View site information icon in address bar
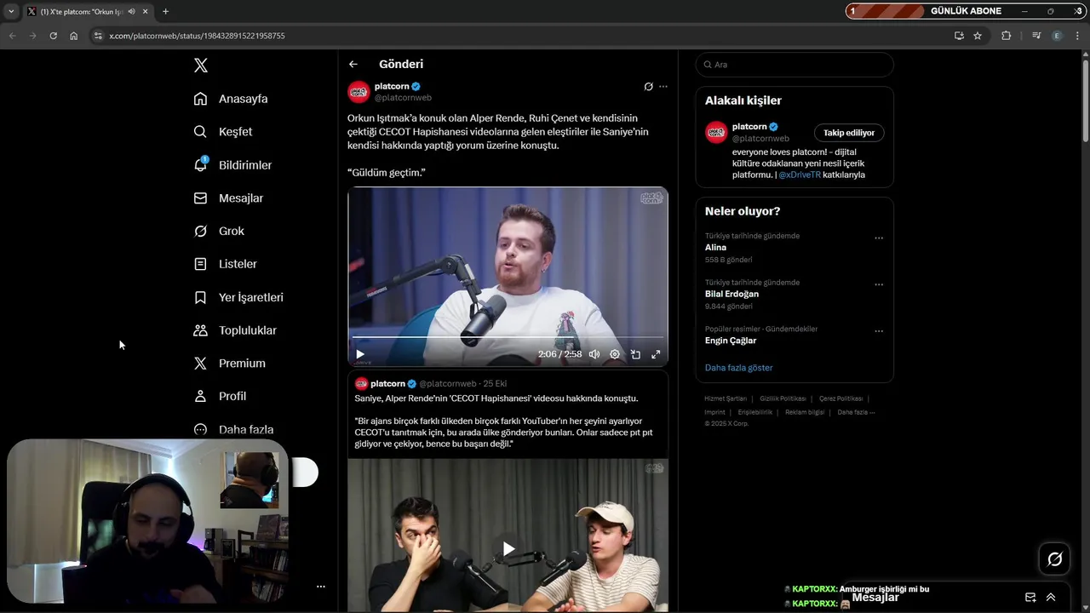This screenshot has height=613, width=1090. [x=98, y=36]
